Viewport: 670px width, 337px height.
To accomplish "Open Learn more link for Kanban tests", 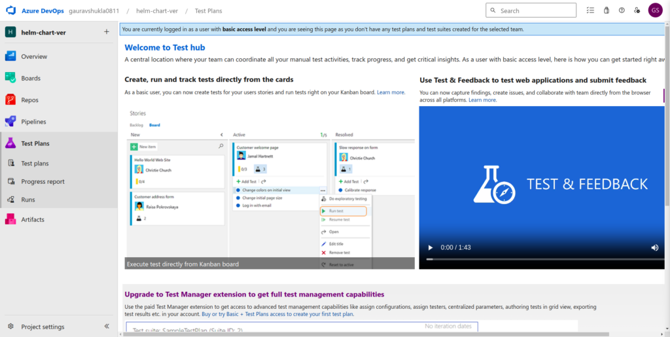I will (x=391, y=92).
